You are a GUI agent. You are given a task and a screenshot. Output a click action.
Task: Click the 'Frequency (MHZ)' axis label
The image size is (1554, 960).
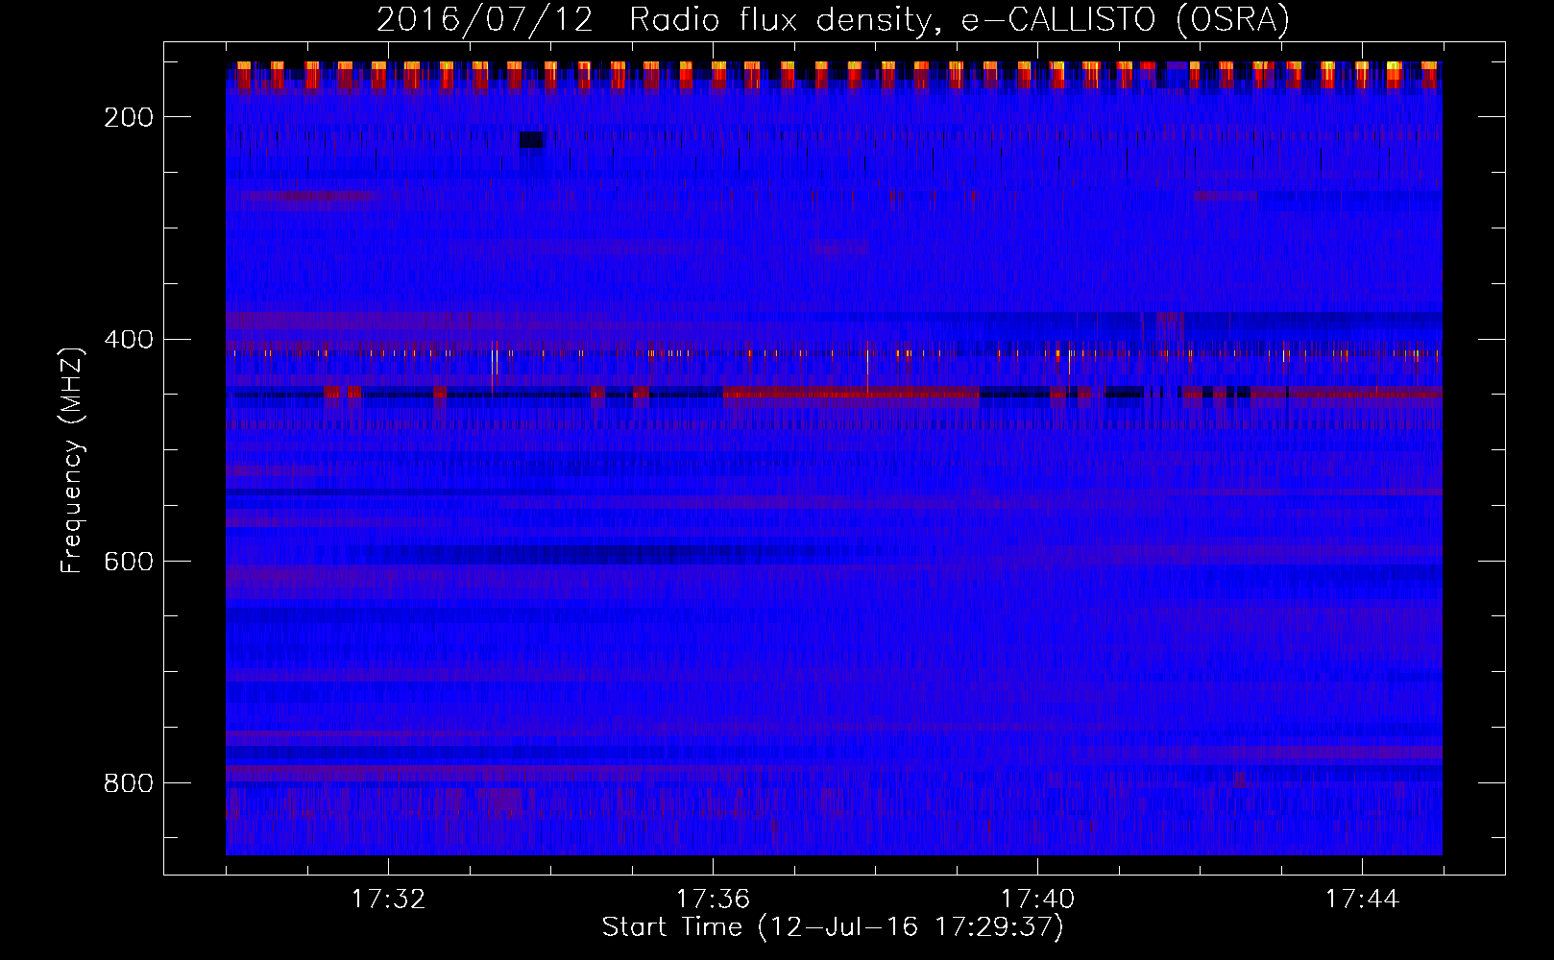pos(72,460)
